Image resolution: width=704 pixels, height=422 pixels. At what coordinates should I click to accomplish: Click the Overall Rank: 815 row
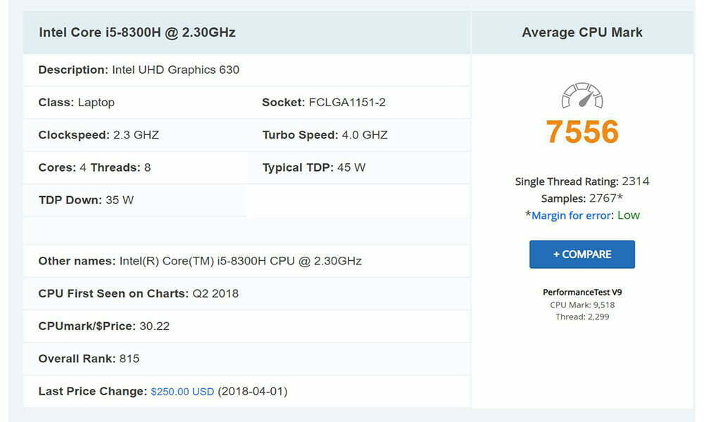[246, 359]
